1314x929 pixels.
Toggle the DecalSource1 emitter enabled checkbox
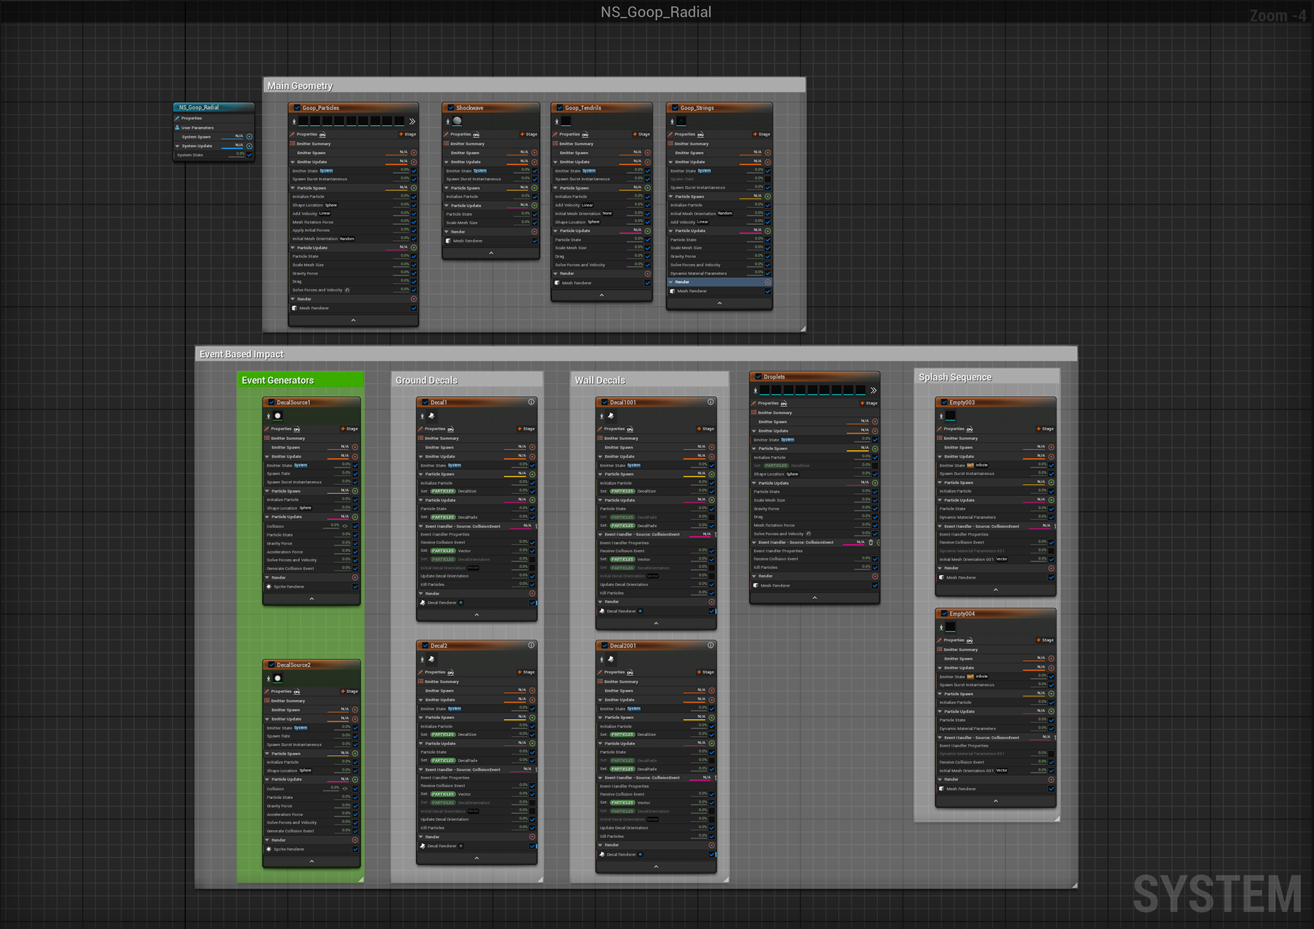pyautogui.click(x=272, y=402)
